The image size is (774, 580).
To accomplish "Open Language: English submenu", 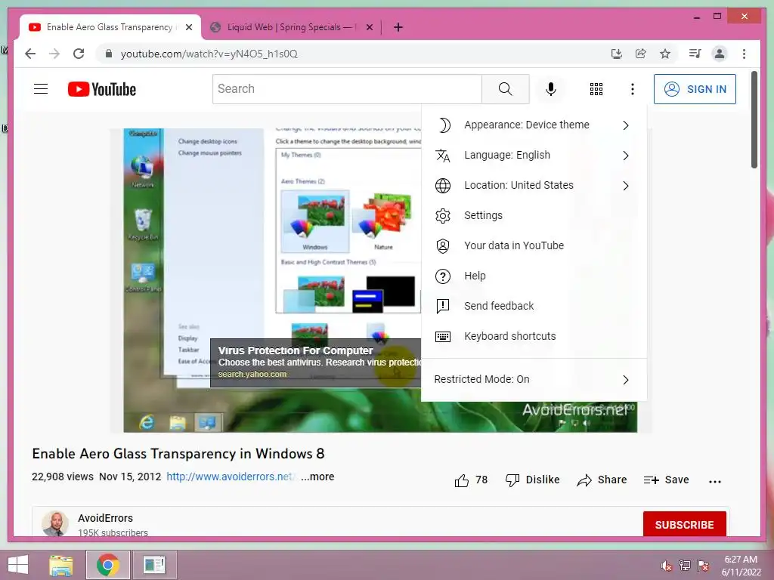I will (x=534, y=156).
